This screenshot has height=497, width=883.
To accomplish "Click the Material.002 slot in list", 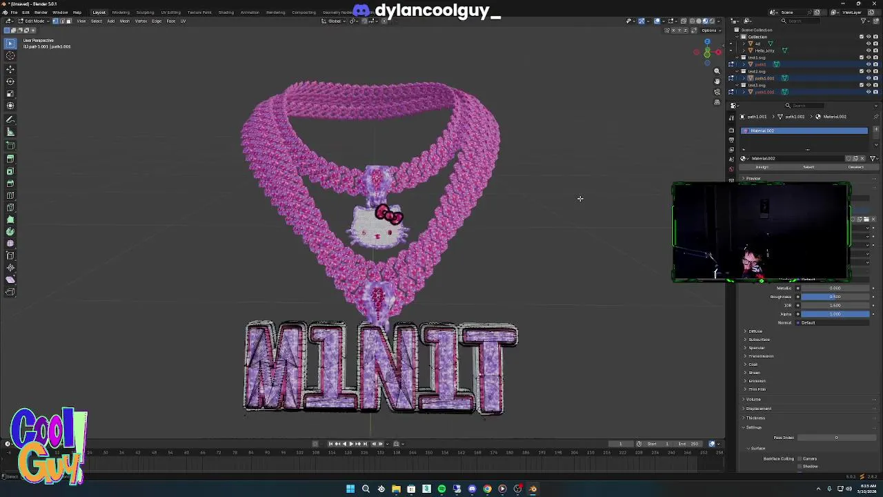I will tap(804, 130).
